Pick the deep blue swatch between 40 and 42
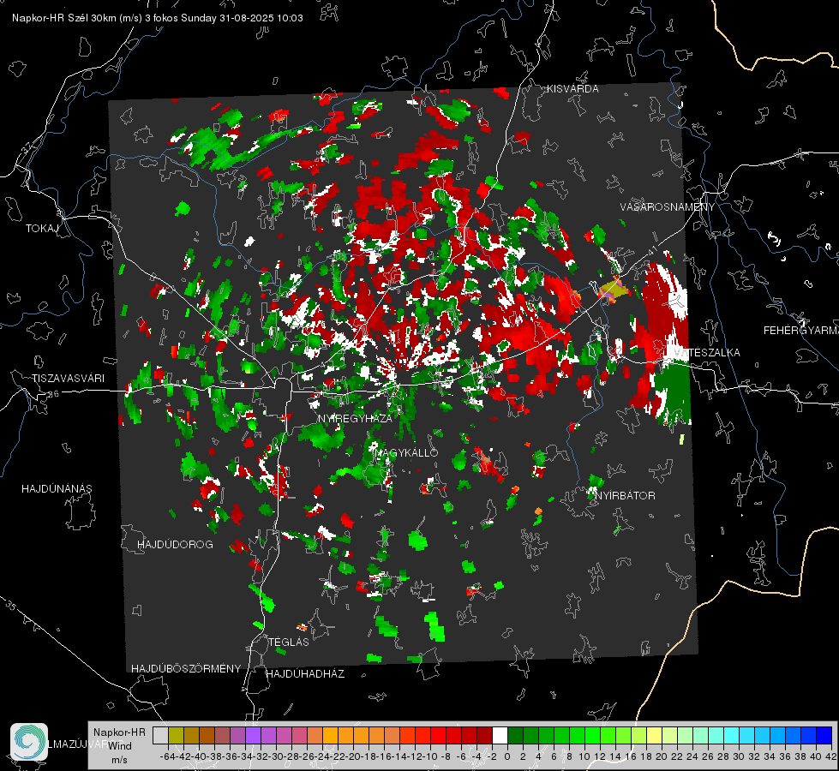 pos(824,735)
